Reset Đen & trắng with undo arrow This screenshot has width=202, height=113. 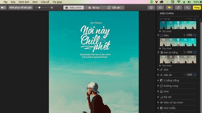(185, 52)
